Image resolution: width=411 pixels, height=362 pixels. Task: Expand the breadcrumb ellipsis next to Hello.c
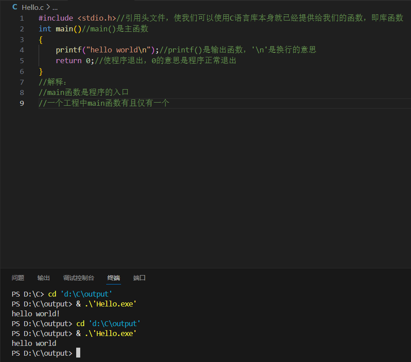click(x=54, y=7)
